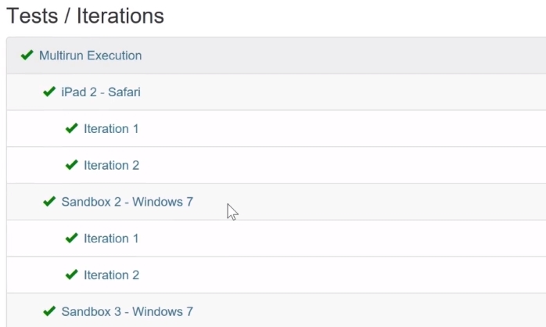This screenshot has width=546, height=327.
Task: Open the iPad 2 - Safari test link
Action: [101, 92]
